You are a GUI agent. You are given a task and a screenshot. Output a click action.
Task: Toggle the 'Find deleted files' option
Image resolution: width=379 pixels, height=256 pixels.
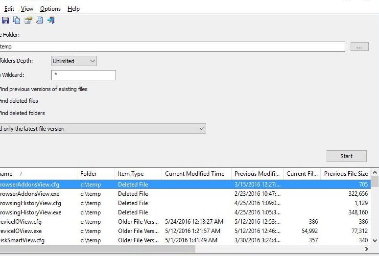tap(19, 101)
